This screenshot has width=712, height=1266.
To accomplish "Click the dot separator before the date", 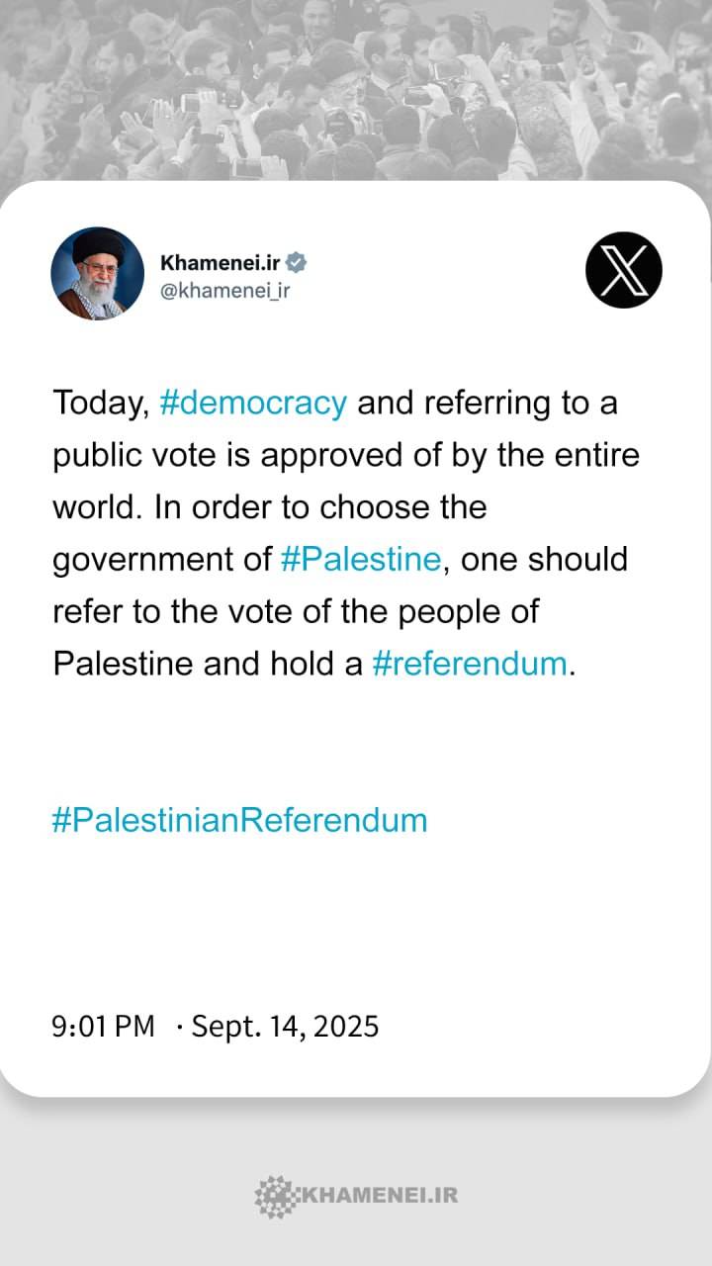I will click(179, 1027).
